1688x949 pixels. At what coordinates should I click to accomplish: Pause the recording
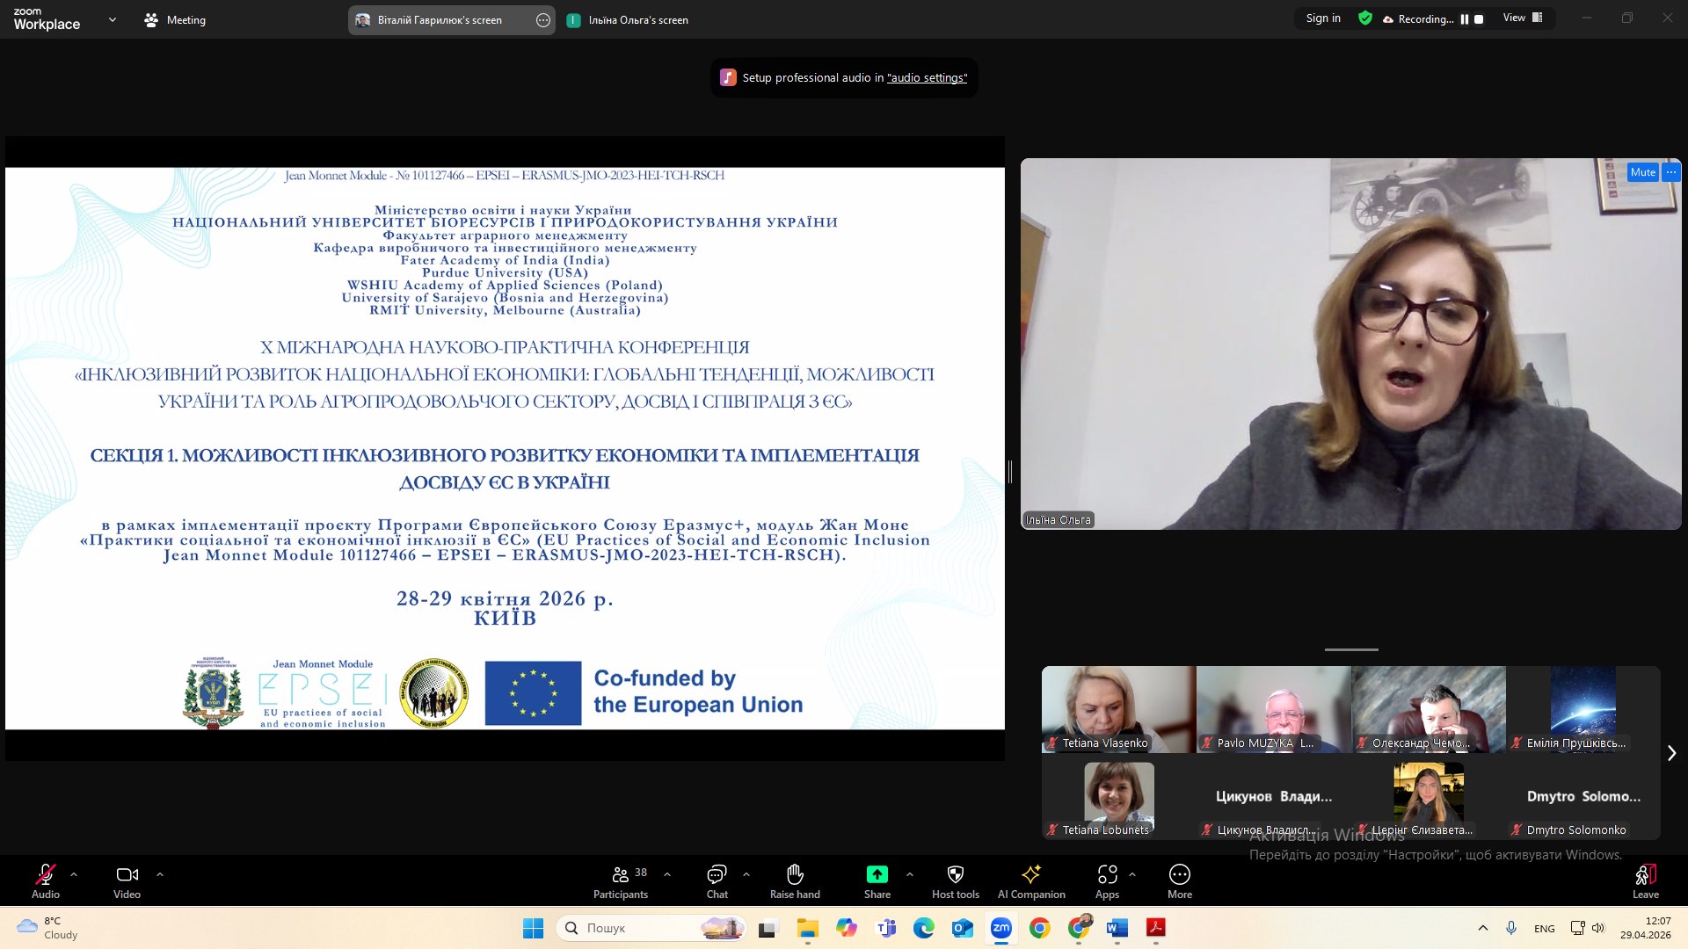coord(1465,18)
